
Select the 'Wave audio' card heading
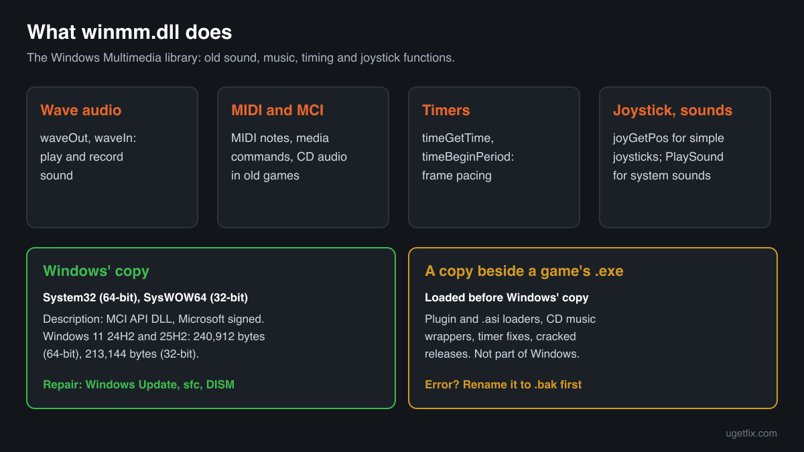pyautogui.click(x=81, y=110)
